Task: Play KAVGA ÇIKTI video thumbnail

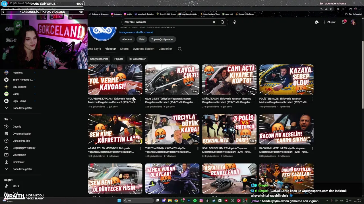Action: [172, 80]
